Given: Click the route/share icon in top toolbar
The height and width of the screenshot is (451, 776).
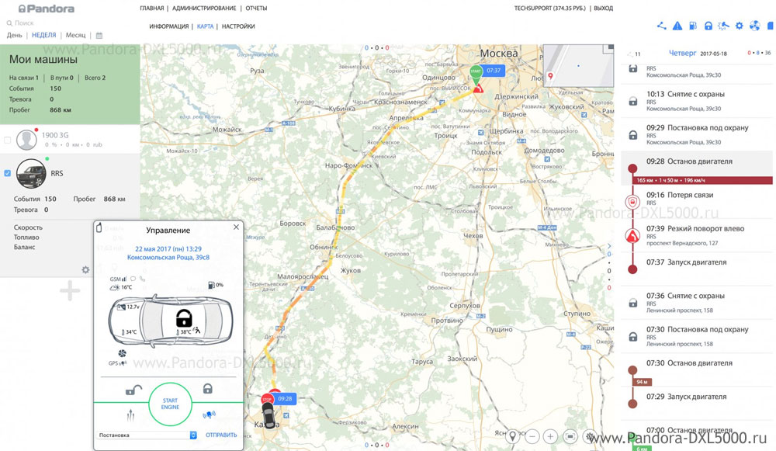Looking at the screenshot, I should click(661, 26).
